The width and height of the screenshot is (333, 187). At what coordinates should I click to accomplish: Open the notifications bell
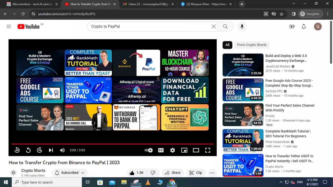coord(304,27)
